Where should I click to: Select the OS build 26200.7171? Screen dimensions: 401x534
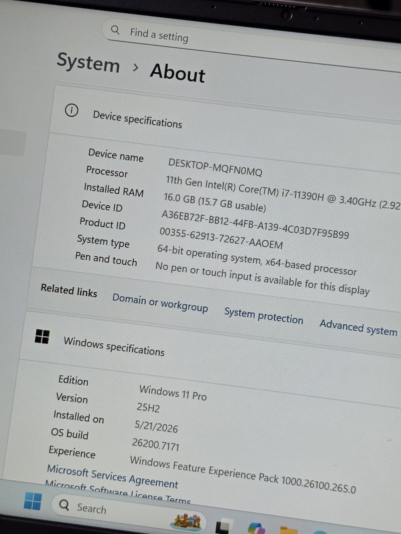(x=156, y=445)
